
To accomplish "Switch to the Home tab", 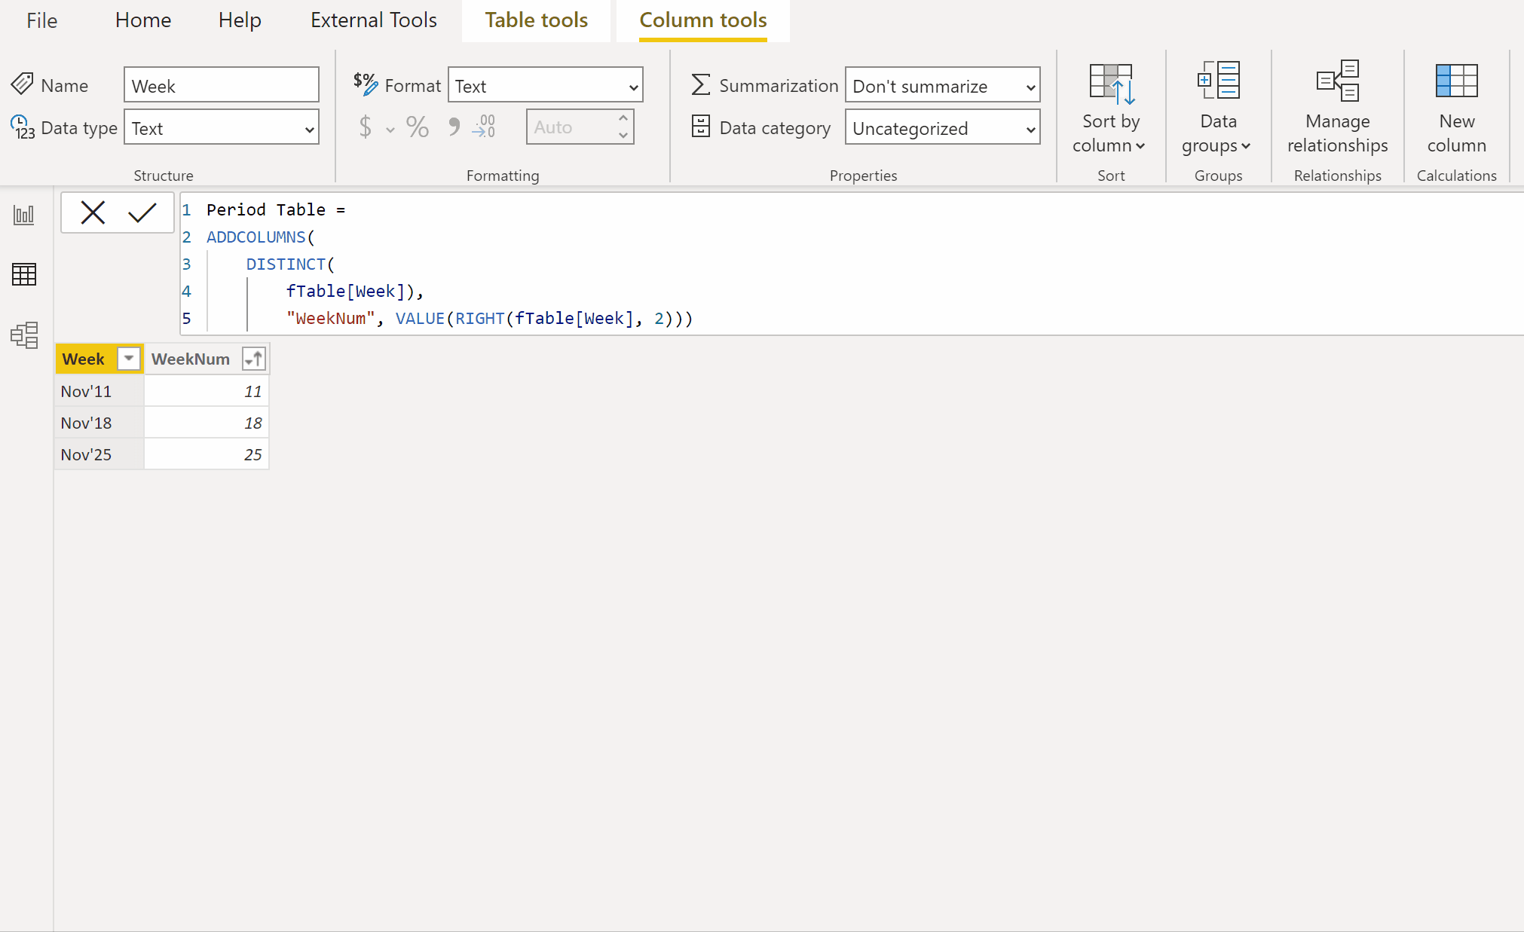I will (x=143, y=20).
